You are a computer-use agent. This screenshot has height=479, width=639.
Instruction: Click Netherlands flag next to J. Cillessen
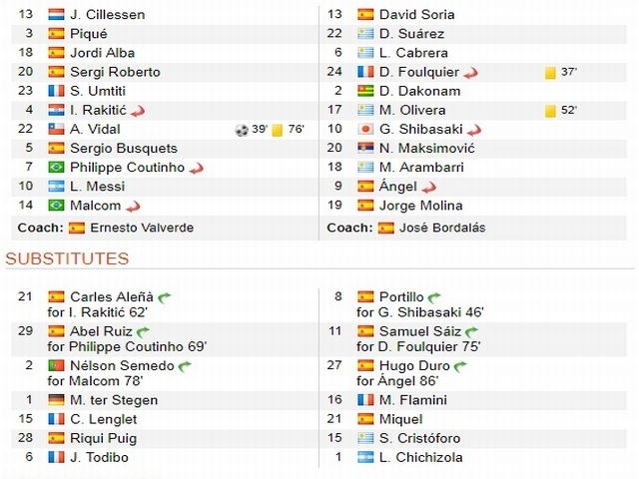click(56, 15)
